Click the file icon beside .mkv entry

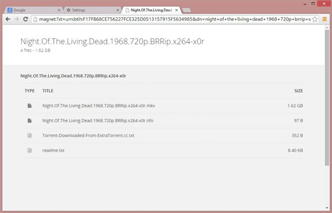point(30,105)
